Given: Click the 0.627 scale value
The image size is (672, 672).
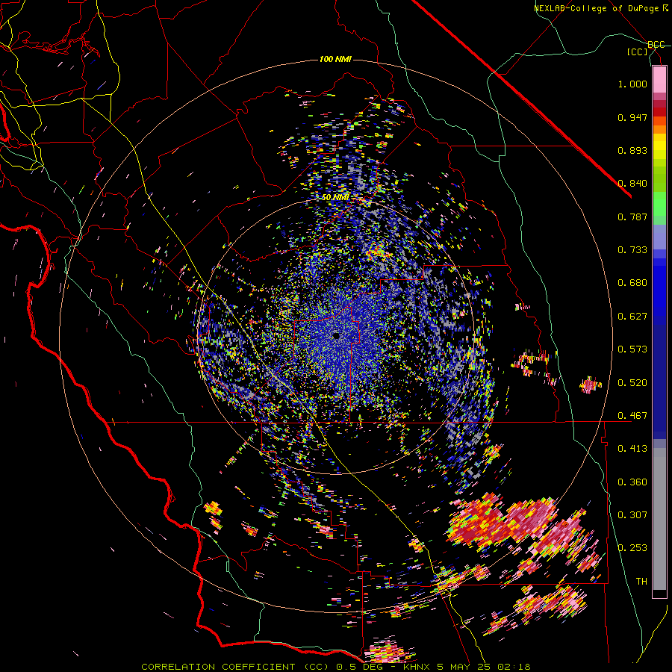Looking at the screenshot, I should pos(632,317).
